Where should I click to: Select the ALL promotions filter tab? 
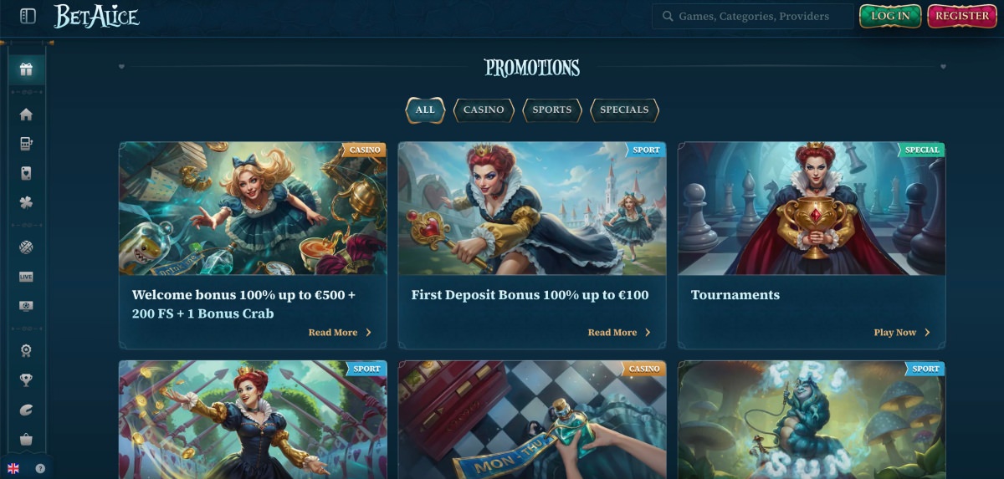425,110
